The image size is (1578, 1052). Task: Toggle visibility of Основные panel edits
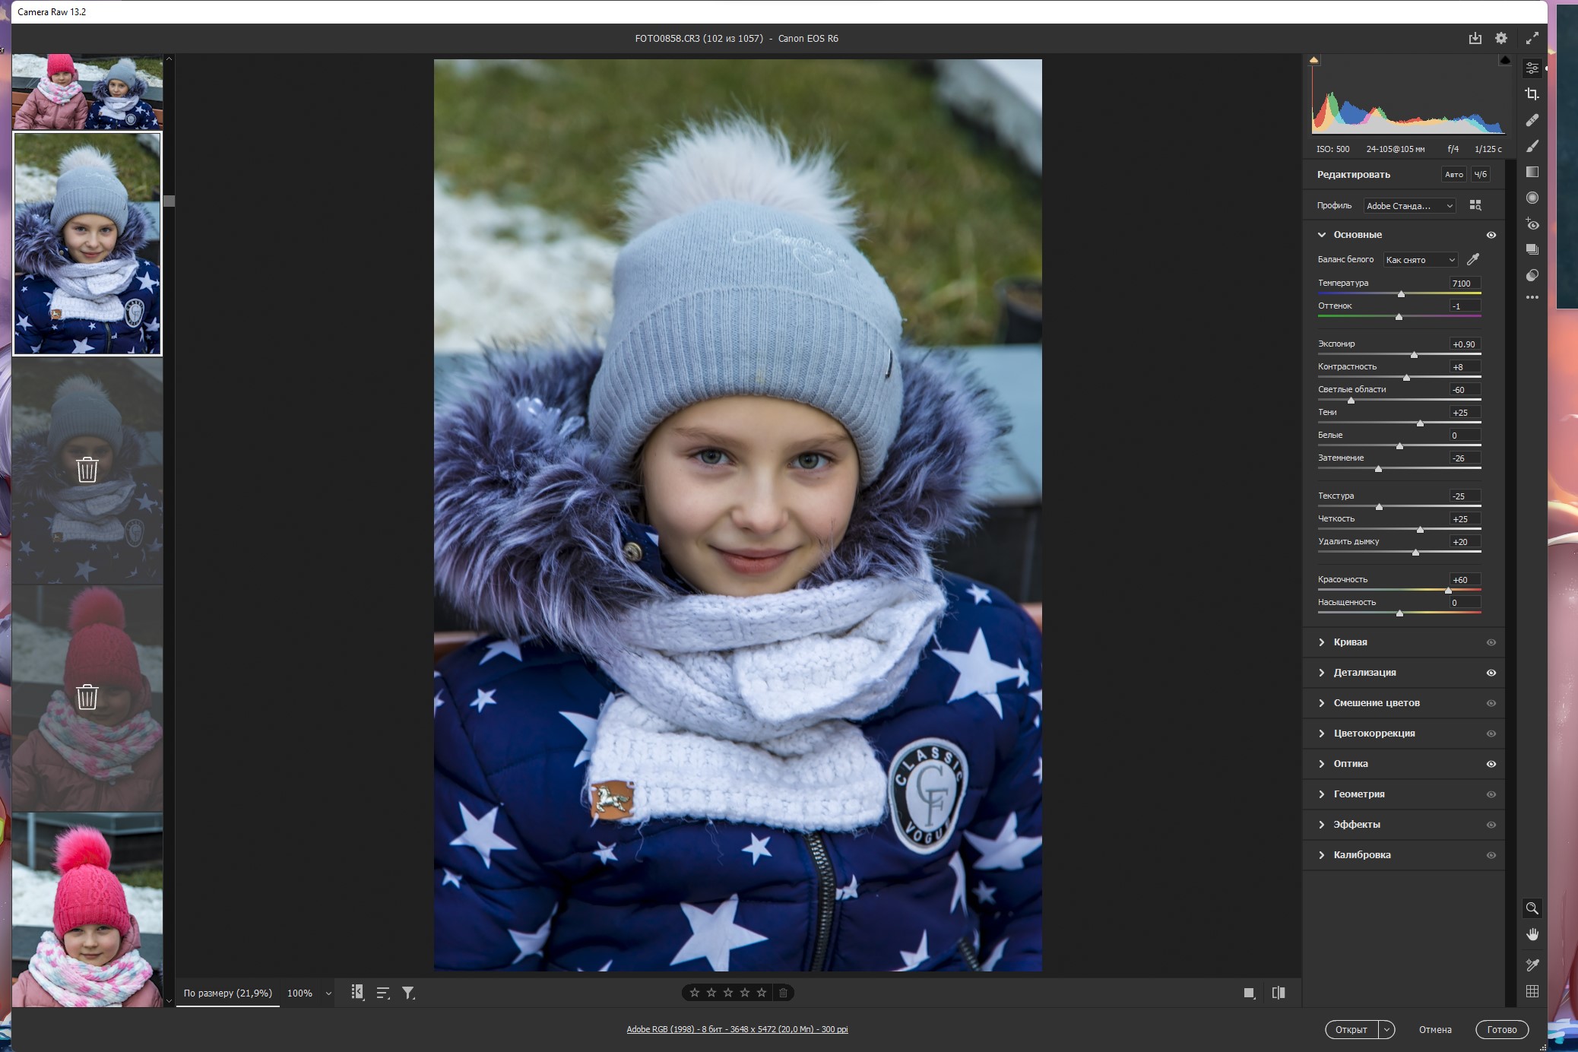coord(1491,235)
